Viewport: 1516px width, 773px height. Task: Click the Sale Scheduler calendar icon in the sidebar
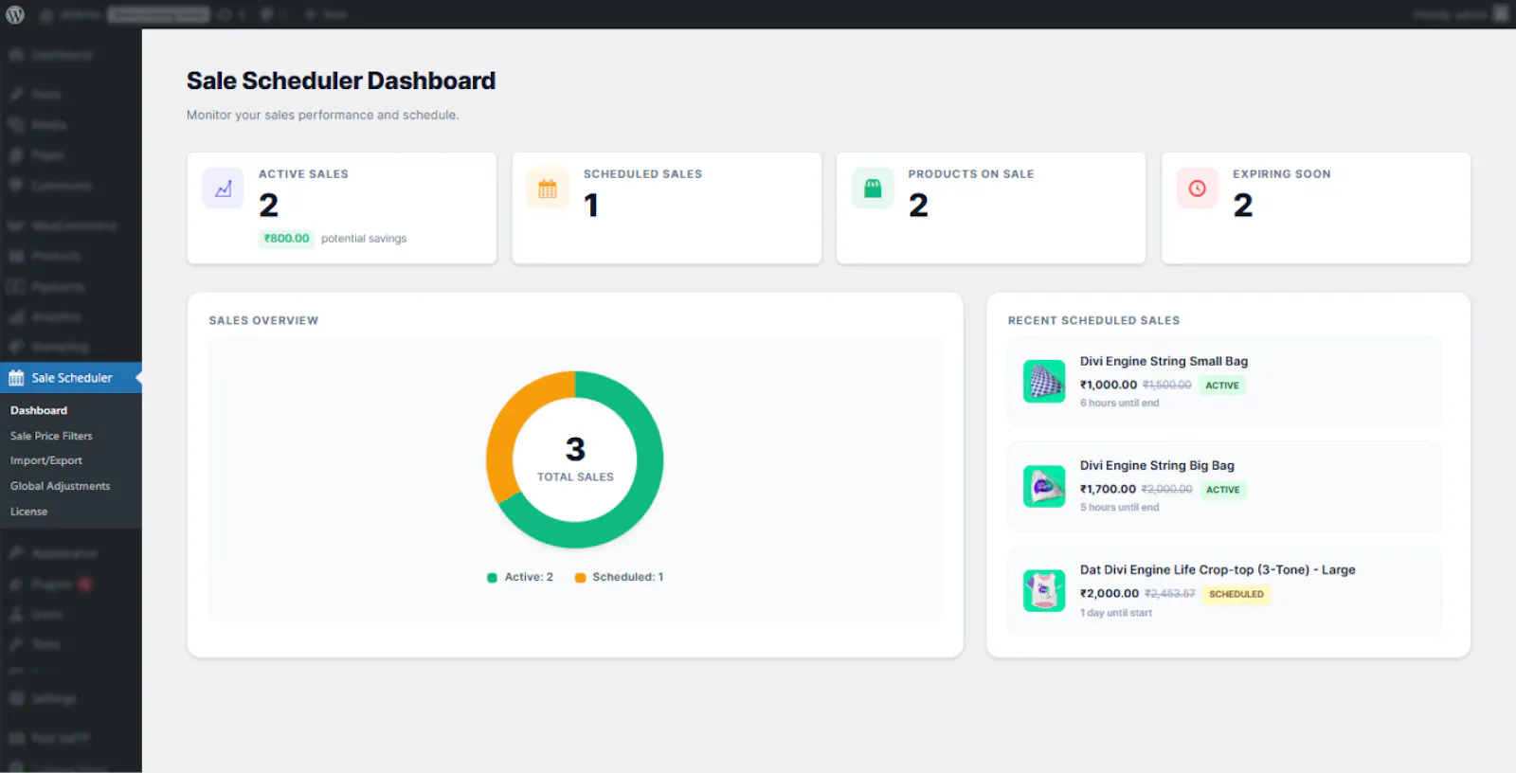tap(16, 378)
